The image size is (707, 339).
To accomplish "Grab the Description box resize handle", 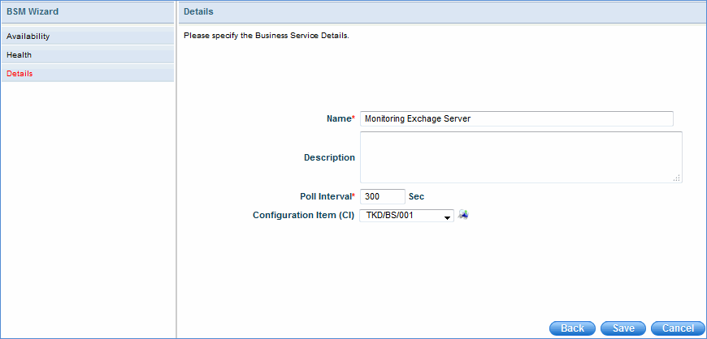I will [x=677, y=178].
